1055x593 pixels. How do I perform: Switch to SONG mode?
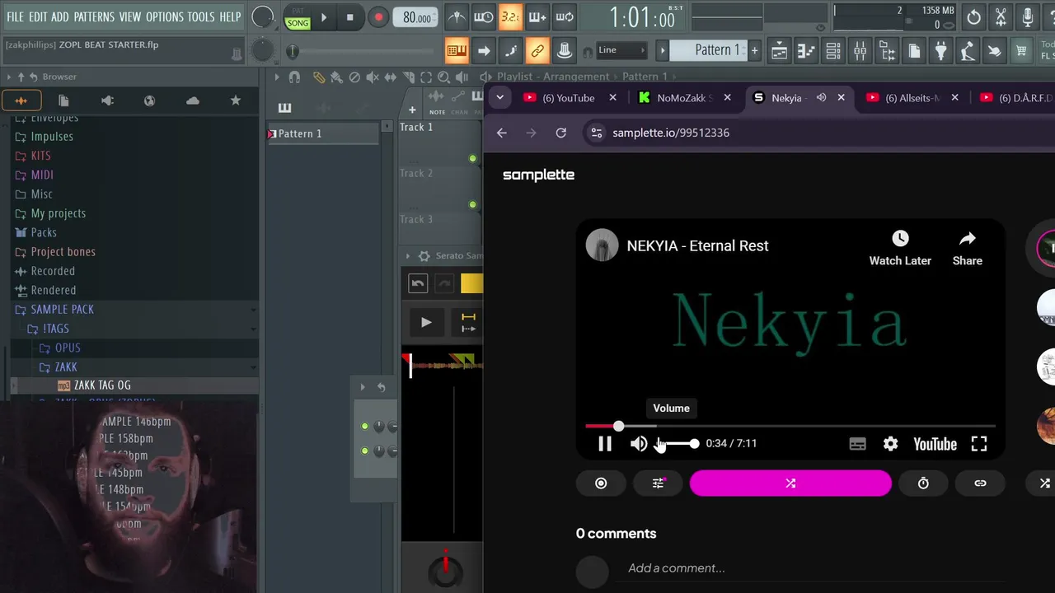tap(298, 23)
